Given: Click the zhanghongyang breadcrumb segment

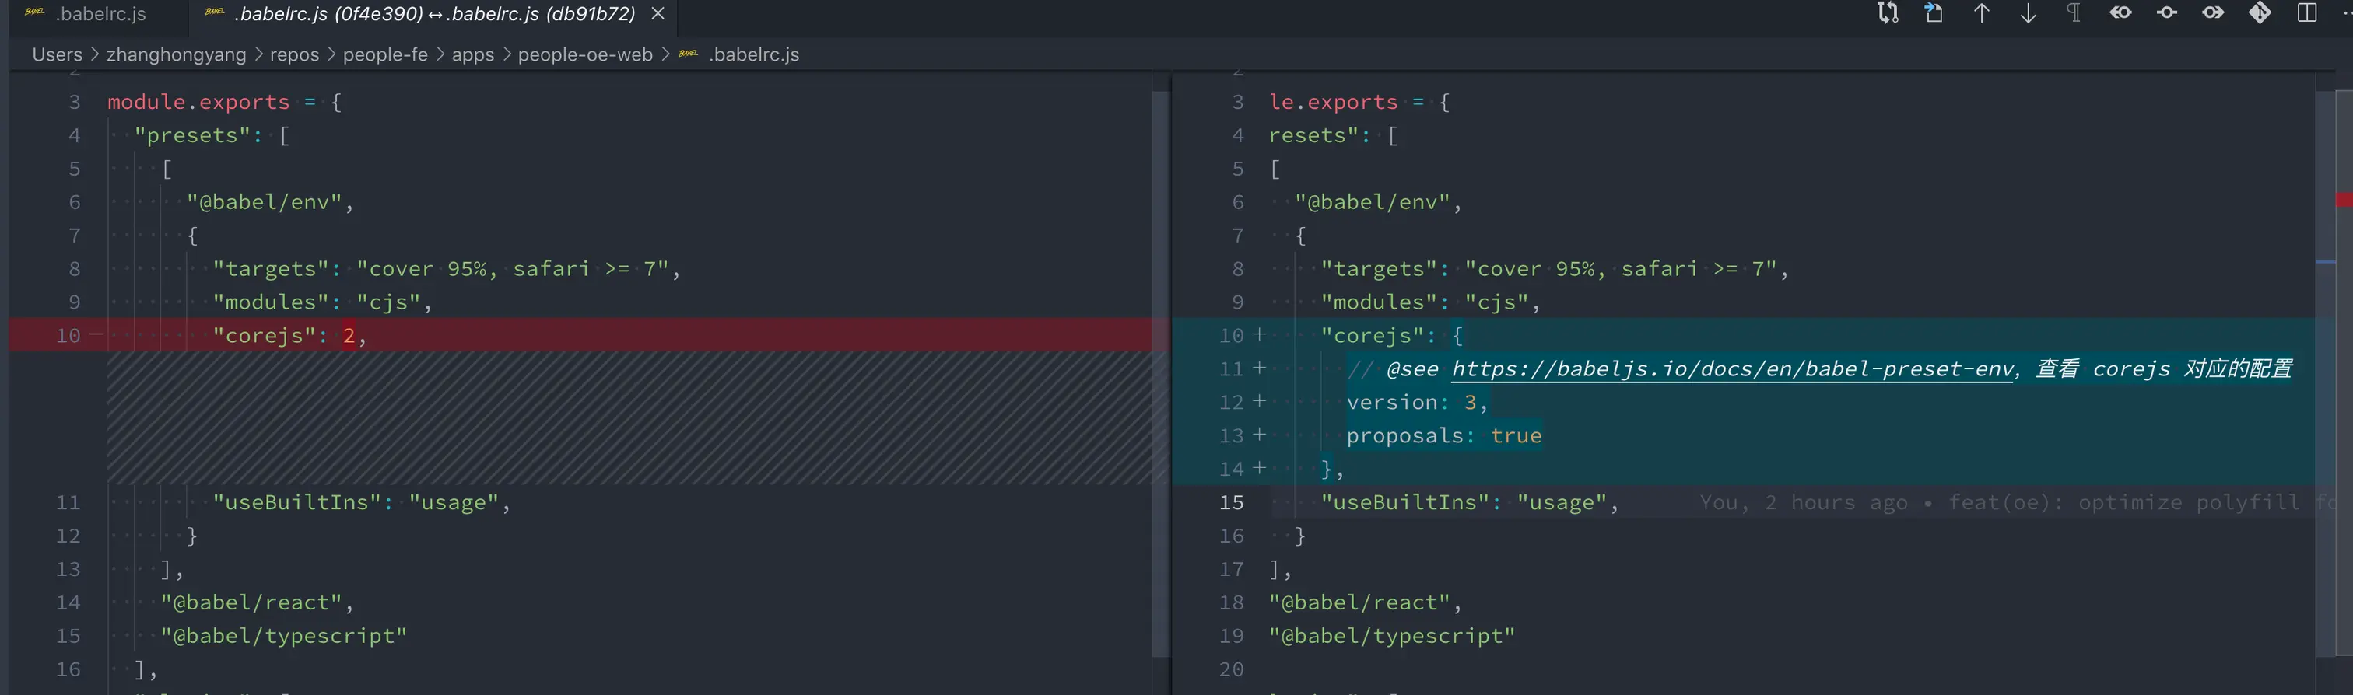Looking at the screenshot, I should (x=177, y=54).
